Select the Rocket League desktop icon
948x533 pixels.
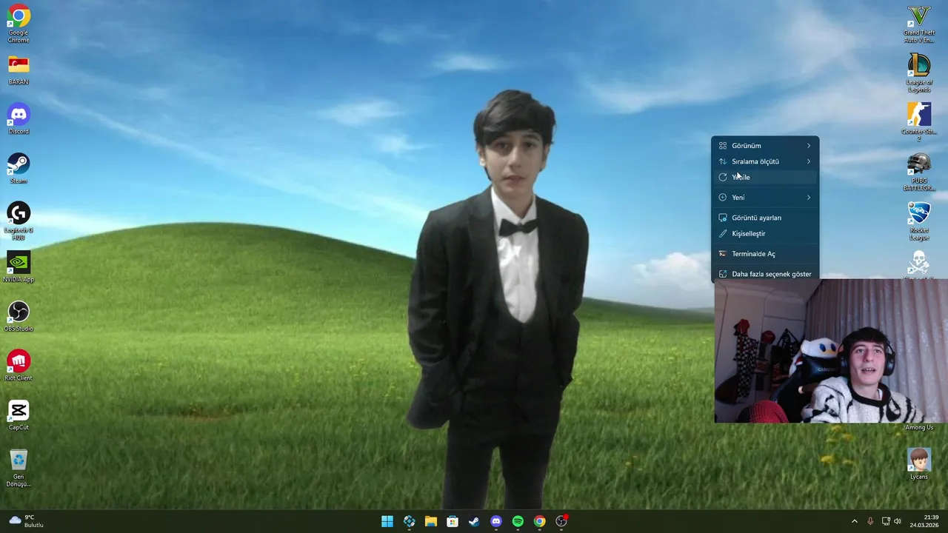point(919,221)
